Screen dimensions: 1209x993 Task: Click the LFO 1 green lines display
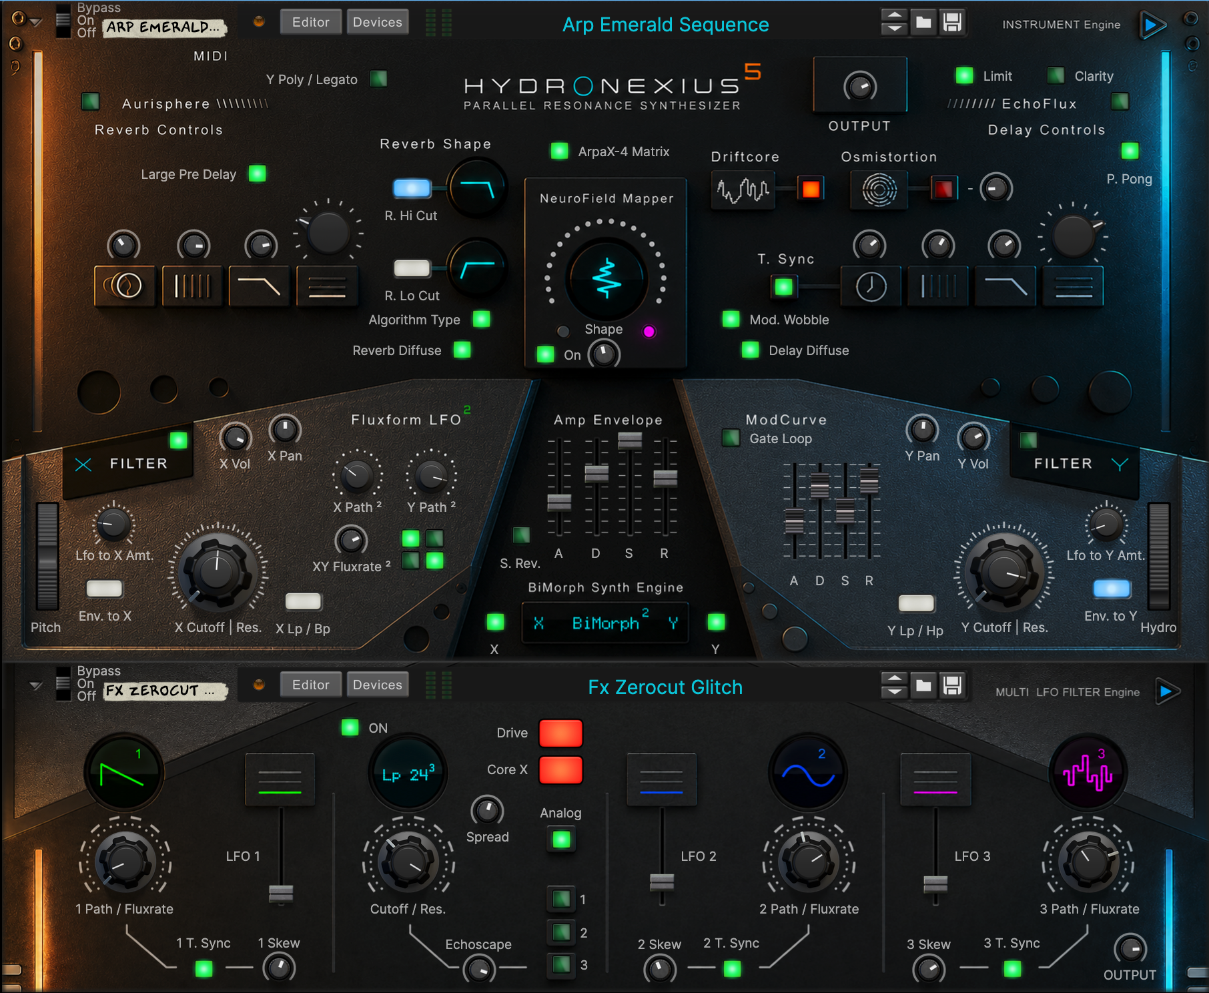coord(280,781)
